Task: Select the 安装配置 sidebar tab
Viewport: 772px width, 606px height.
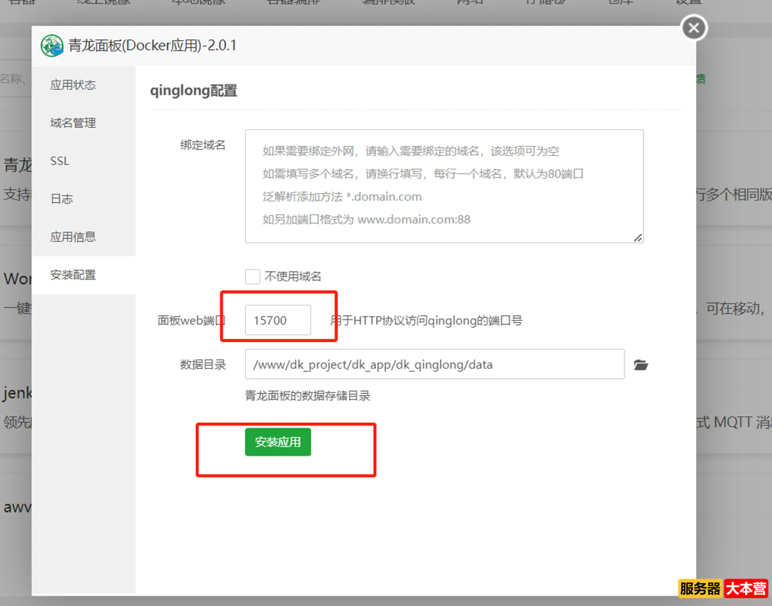Action: click(74, 275)
